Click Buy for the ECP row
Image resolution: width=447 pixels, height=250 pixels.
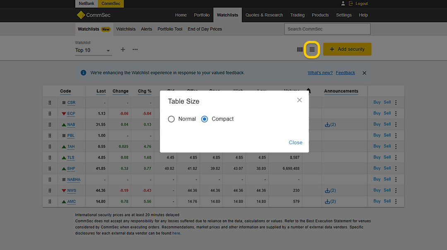377,113
